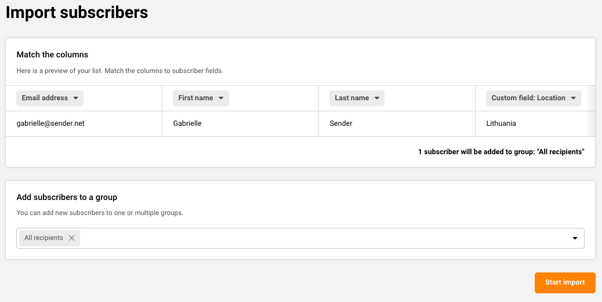Click the Email address column label text
602x302 pixels.
[45, 98]
